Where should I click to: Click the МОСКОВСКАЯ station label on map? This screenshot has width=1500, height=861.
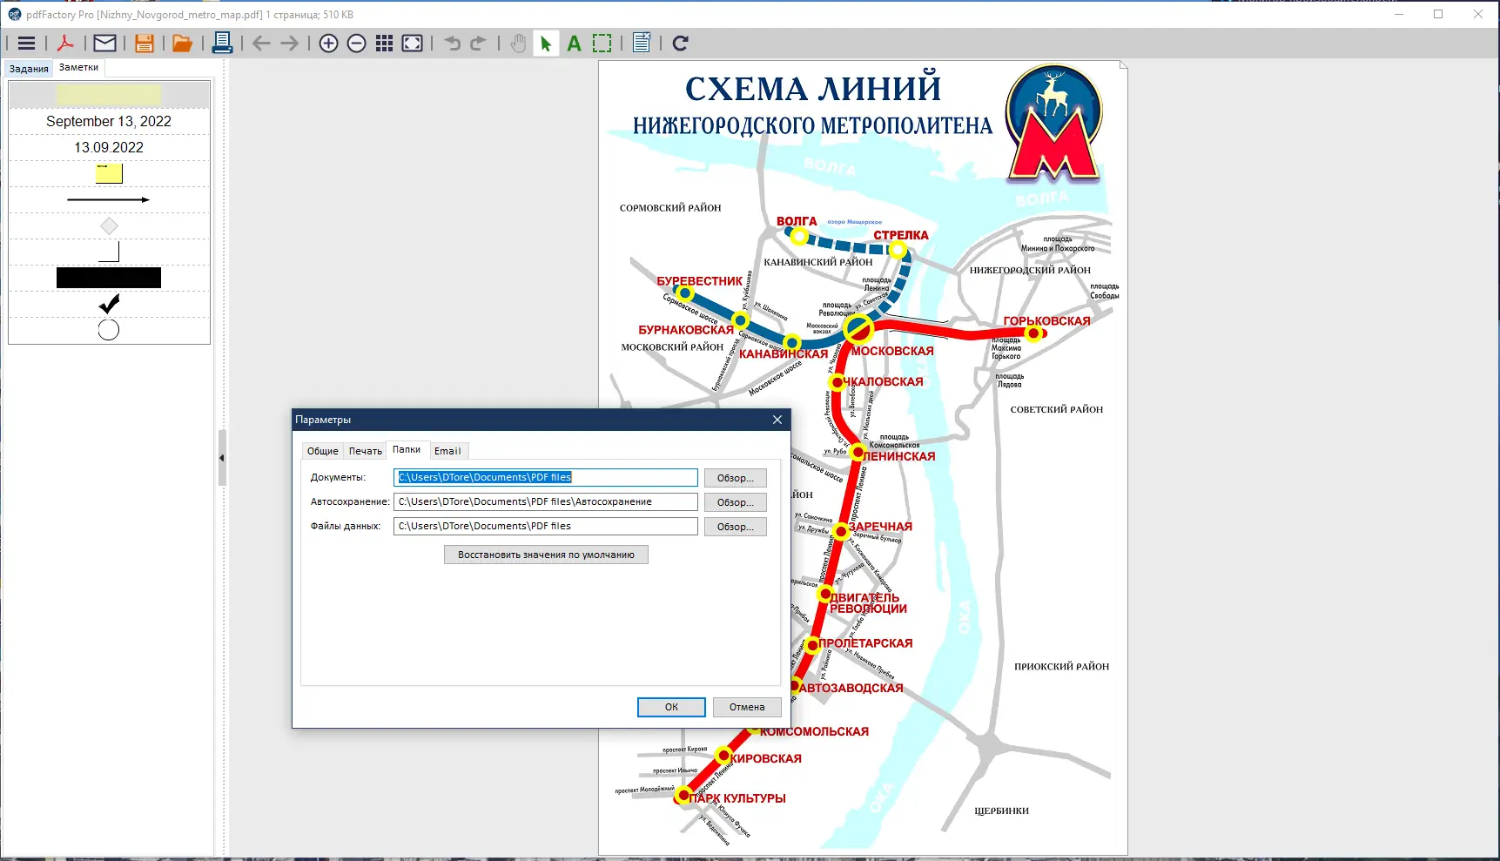point(892,351)
